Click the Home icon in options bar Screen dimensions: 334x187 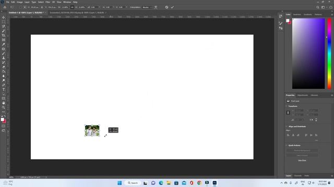tap(5, 7)
